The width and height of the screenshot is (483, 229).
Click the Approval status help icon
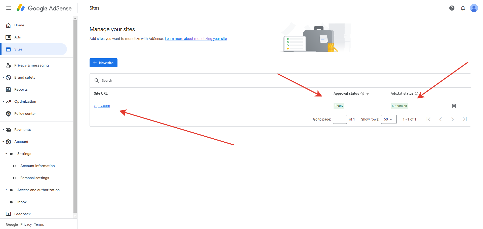362,94
